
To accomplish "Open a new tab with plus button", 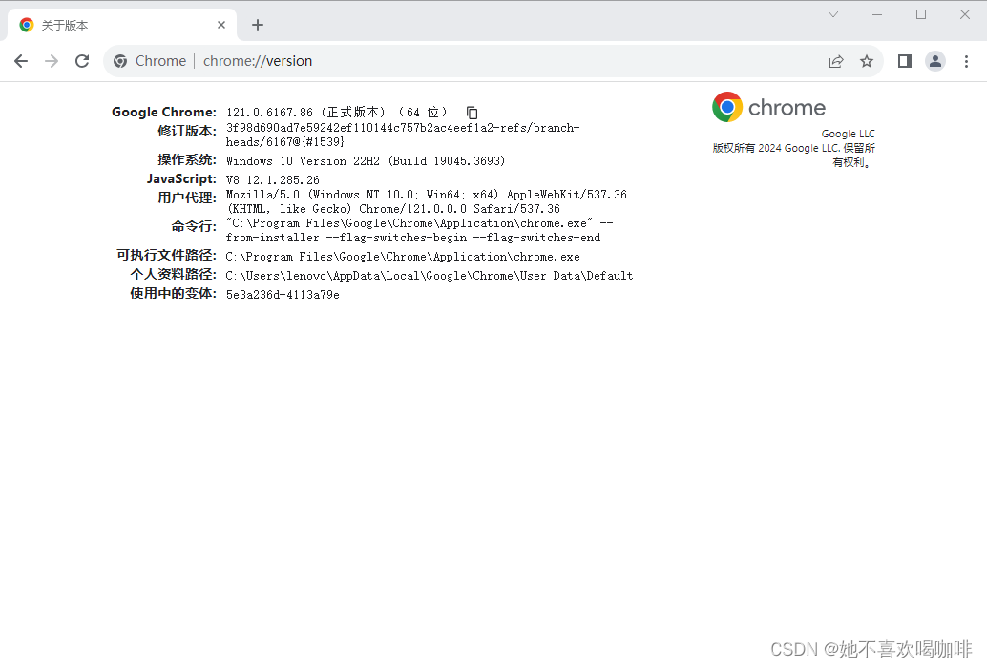I will pos(258,25).
